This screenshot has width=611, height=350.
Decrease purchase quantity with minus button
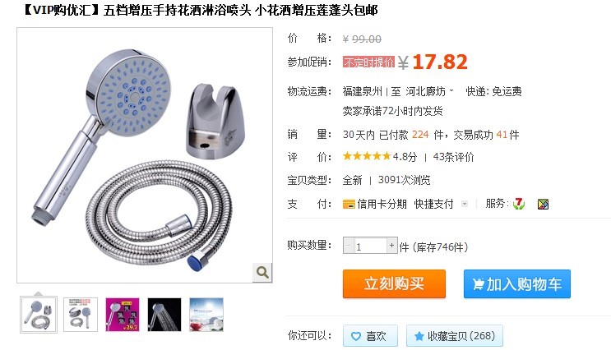348,246
